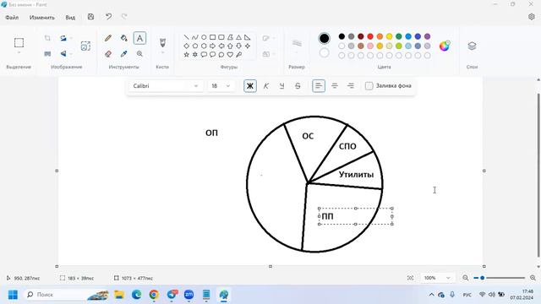Click the zoom slider handle
The height and width of the screenshot is (304, 541).
click(x=483, y=278)
